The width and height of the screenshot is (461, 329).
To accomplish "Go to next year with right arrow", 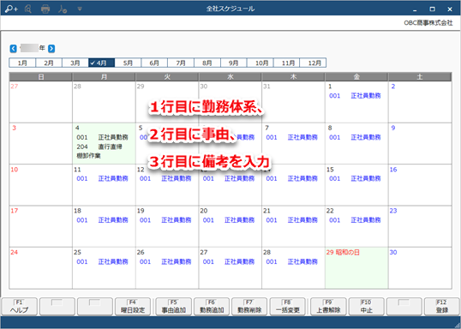I will [x=51, y=49].
